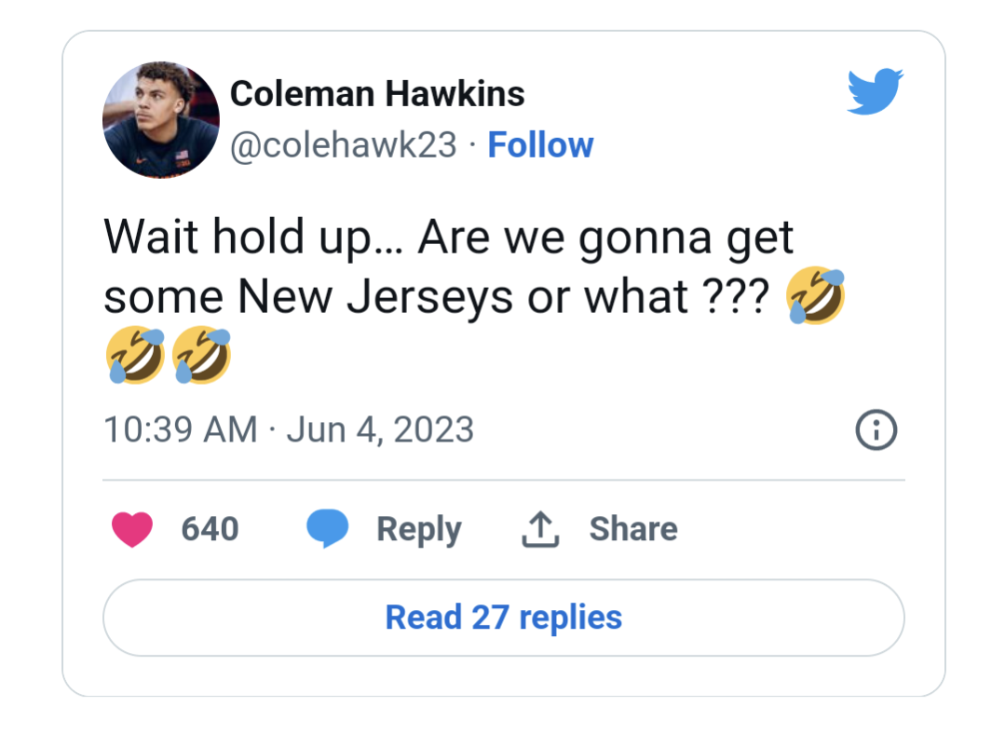Click the like count of 640

(x=211, y=528)
